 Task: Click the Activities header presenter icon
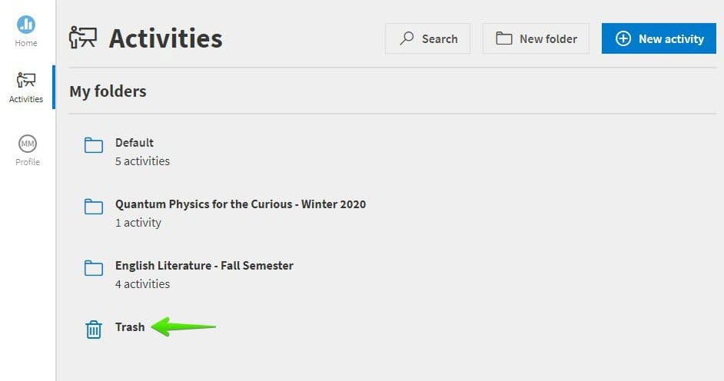pyautogui.click(x=83, y=38)
